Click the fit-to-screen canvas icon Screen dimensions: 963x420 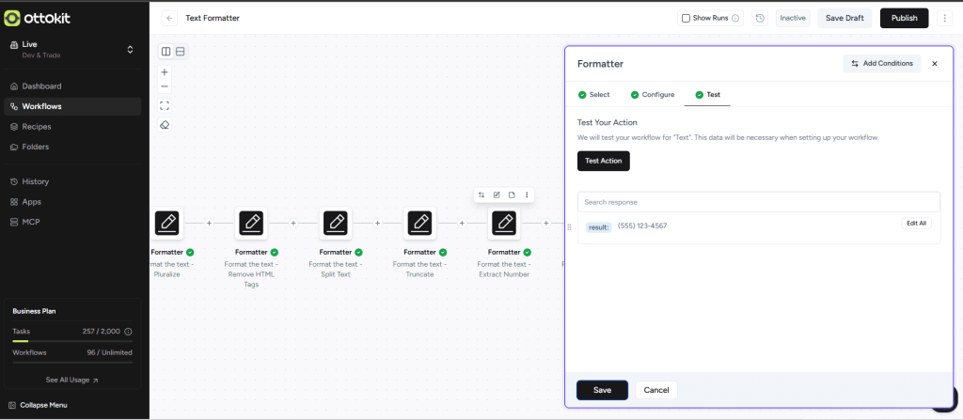pyautogui.click(x=165, y=105)
